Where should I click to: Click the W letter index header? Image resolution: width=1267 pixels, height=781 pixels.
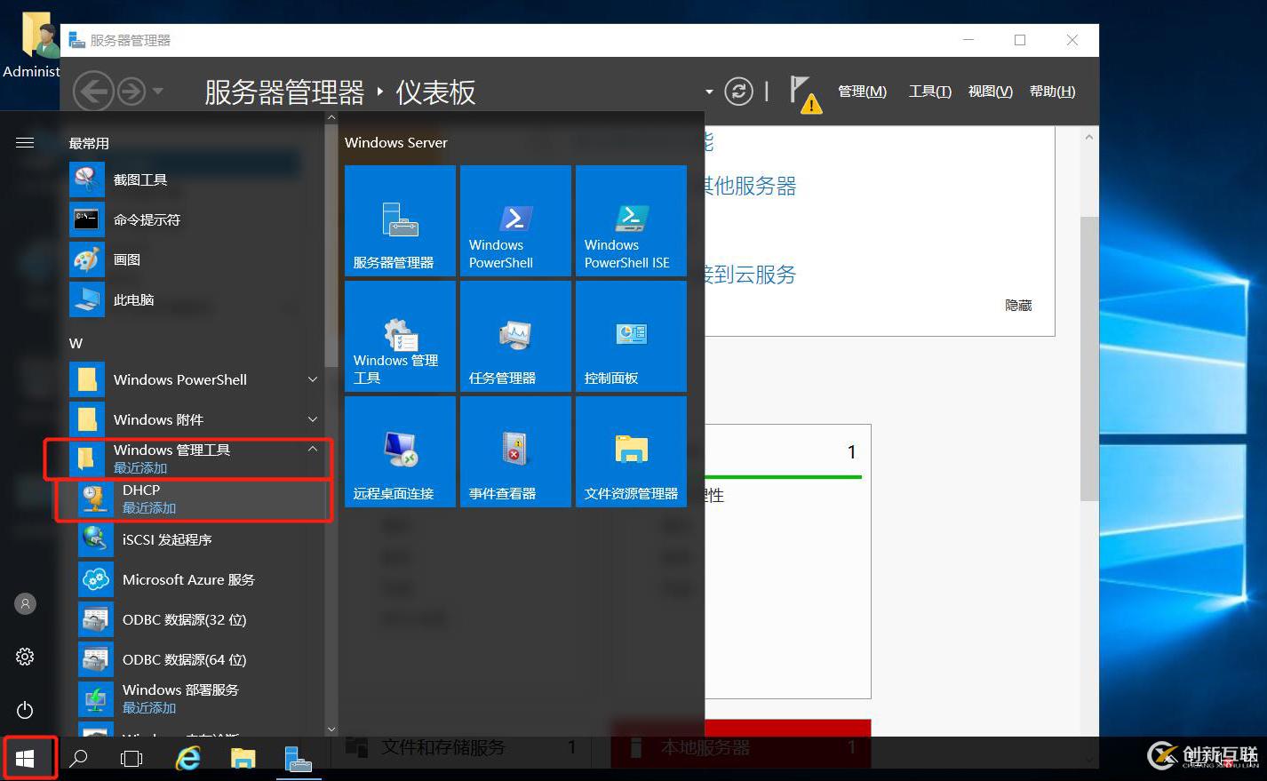(x=76, y=343)
